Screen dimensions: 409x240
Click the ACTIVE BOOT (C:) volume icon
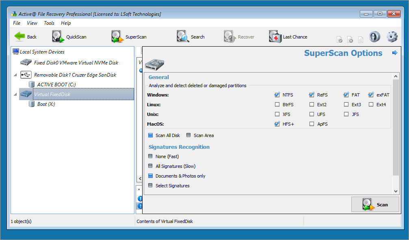pos(32,84)
